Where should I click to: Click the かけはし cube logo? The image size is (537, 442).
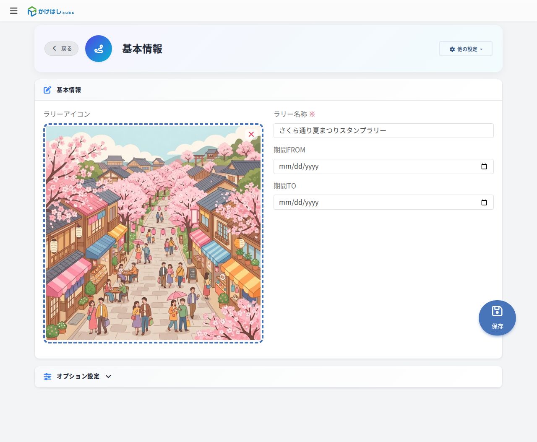point(51,11)
